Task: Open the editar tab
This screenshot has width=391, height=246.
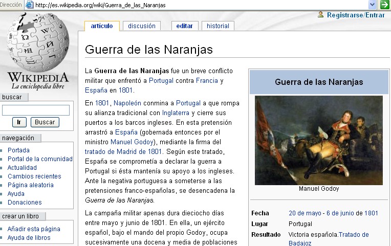Action: click(x=185, y=26)
